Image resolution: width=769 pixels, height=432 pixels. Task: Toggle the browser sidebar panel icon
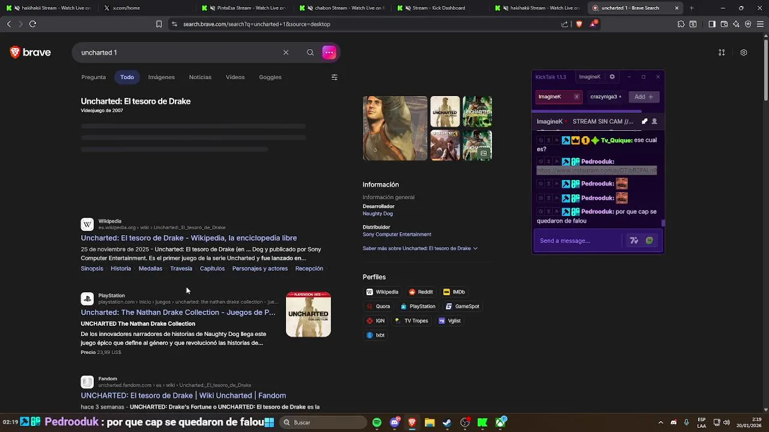tap(712, 24)
